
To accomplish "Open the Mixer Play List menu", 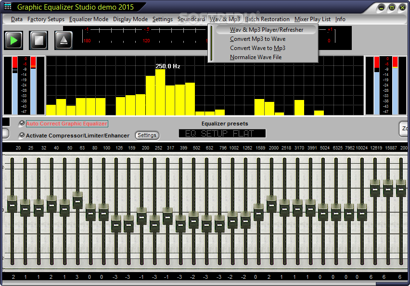I will pyautogui.click(x=312, y=19).
